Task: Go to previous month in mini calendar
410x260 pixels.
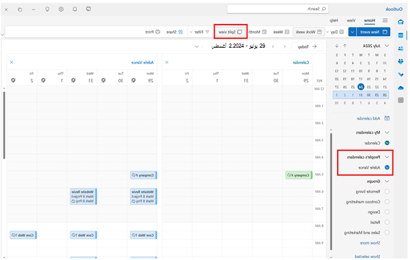Action: [345, 46]
